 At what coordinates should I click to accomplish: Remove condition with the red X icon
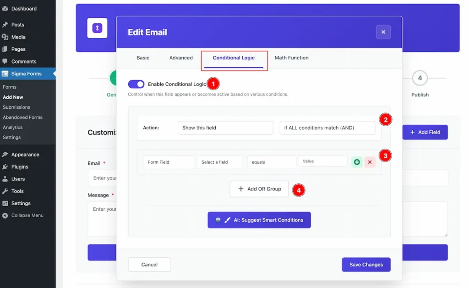[x=370, y=162]
